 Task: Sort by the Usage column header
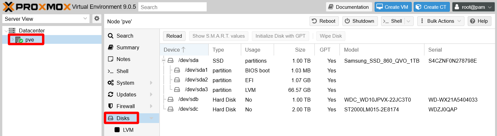[257, 50]
